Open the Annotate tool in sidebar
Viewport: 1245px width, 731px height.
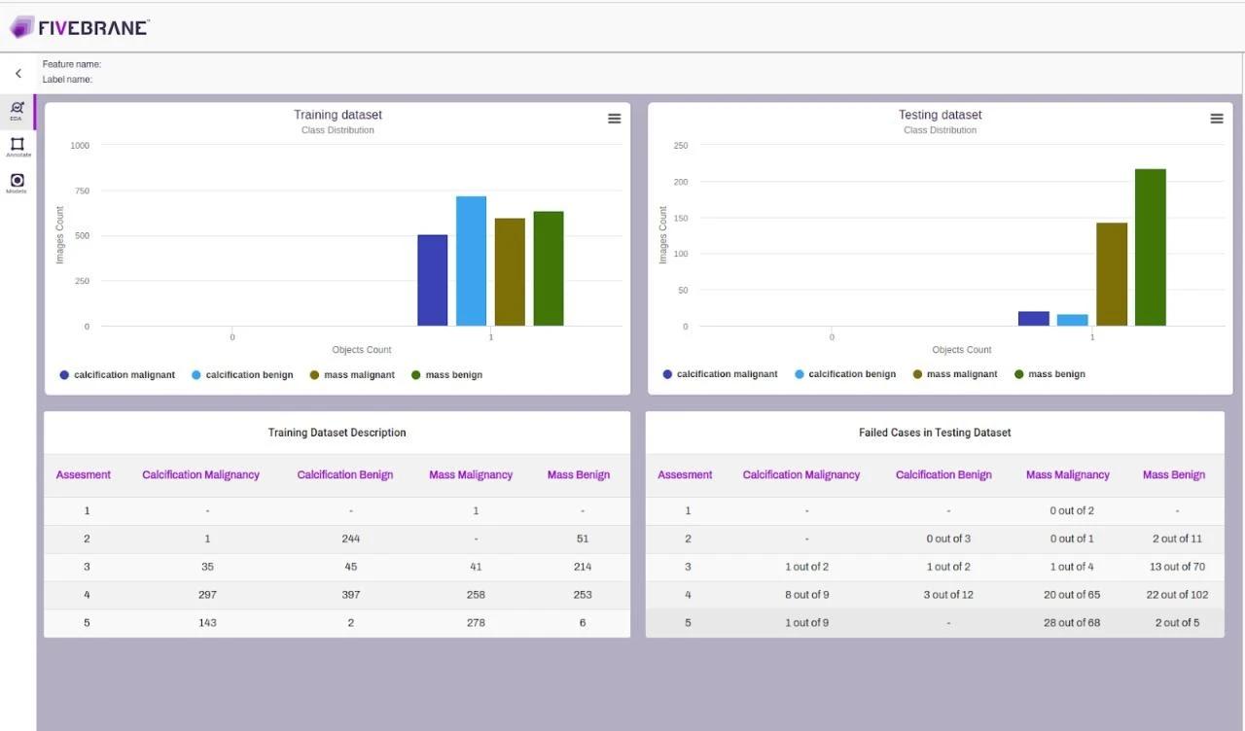[18, 146]
